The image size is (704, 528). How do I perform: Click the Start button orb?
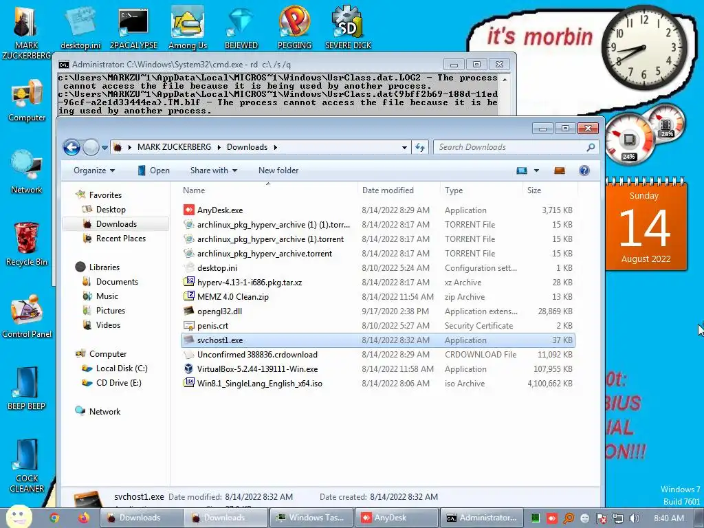(x=19, y=517)
